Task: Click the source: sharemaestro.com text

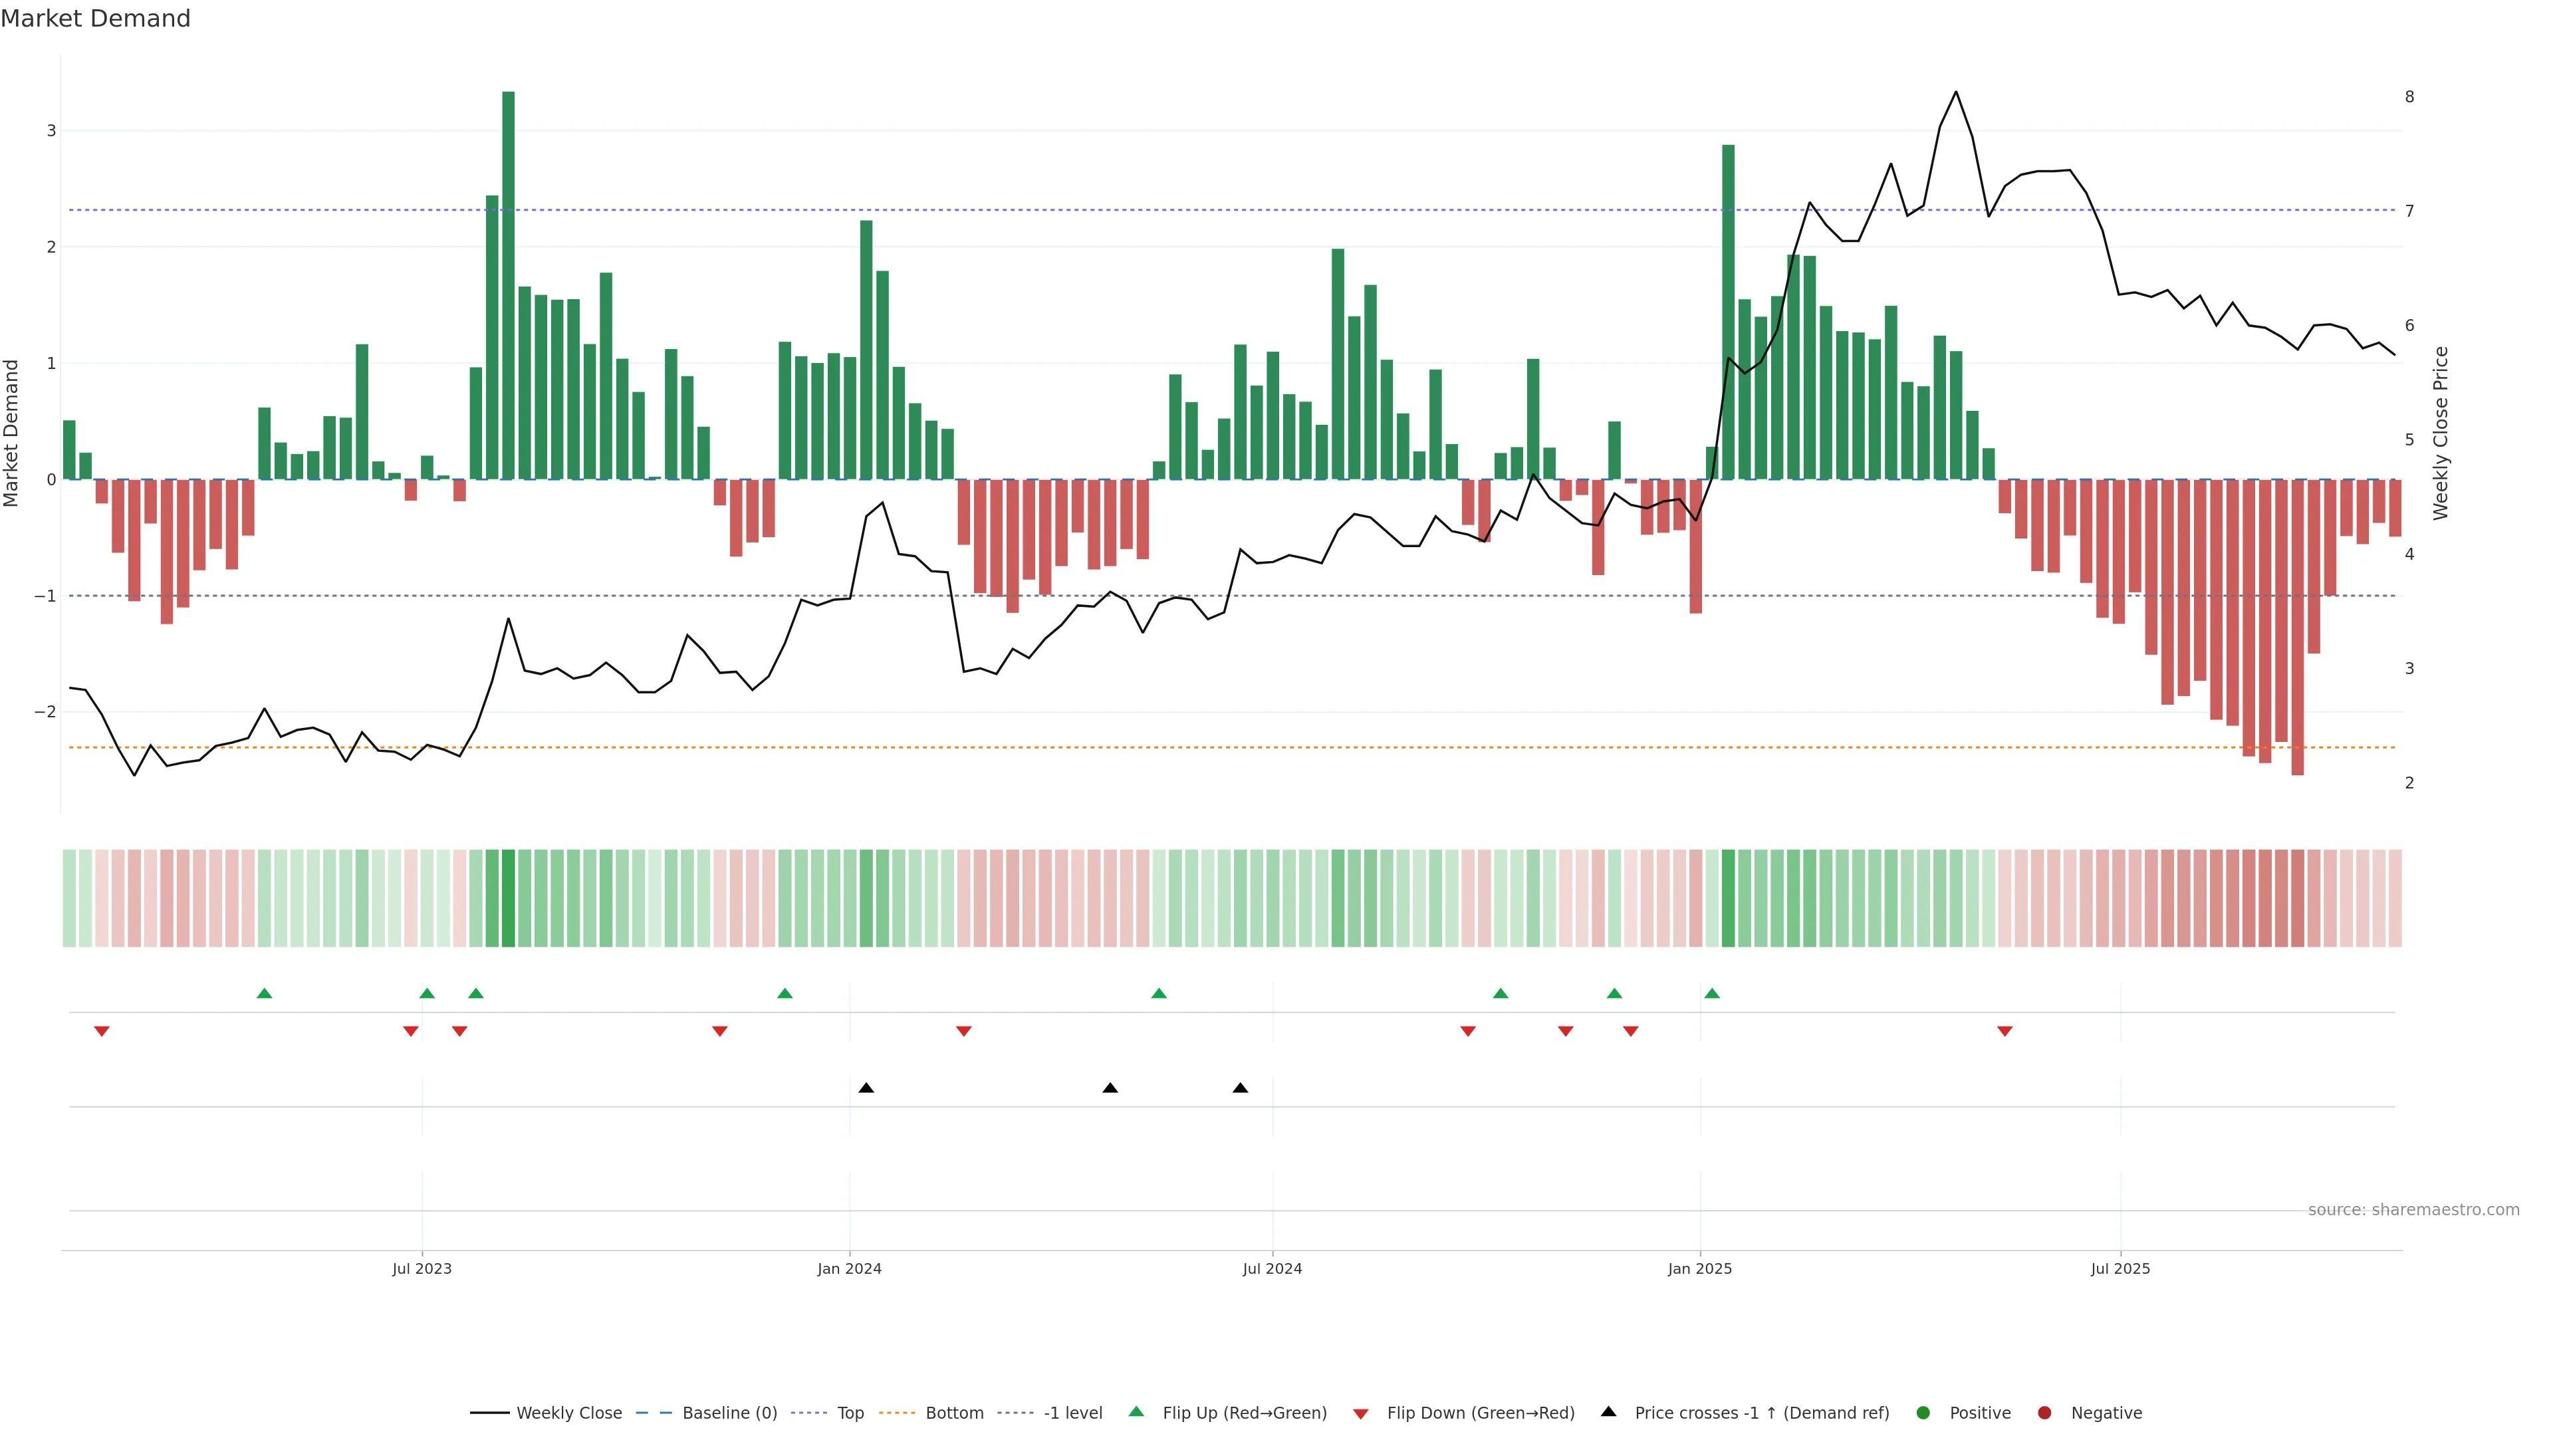Action: (x=2413, y=1210)
